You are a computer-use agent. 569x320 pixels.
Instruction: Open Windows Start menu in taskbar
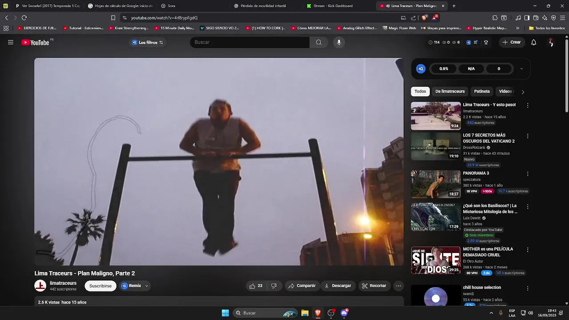pos(225,313)
